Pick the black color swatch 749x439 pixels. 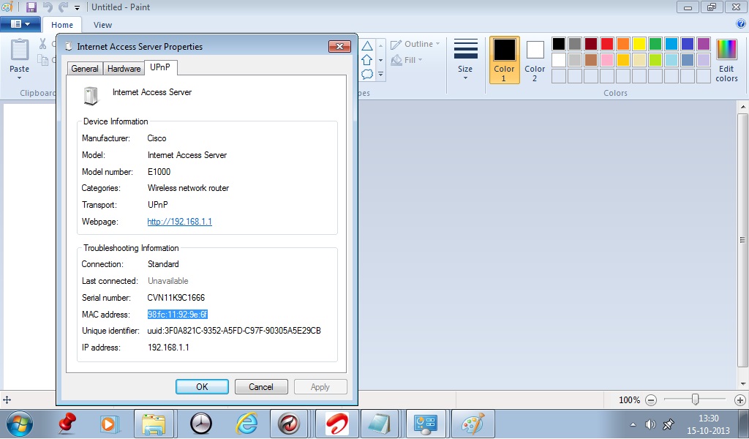pyautogui.click(x=559, y=44)
